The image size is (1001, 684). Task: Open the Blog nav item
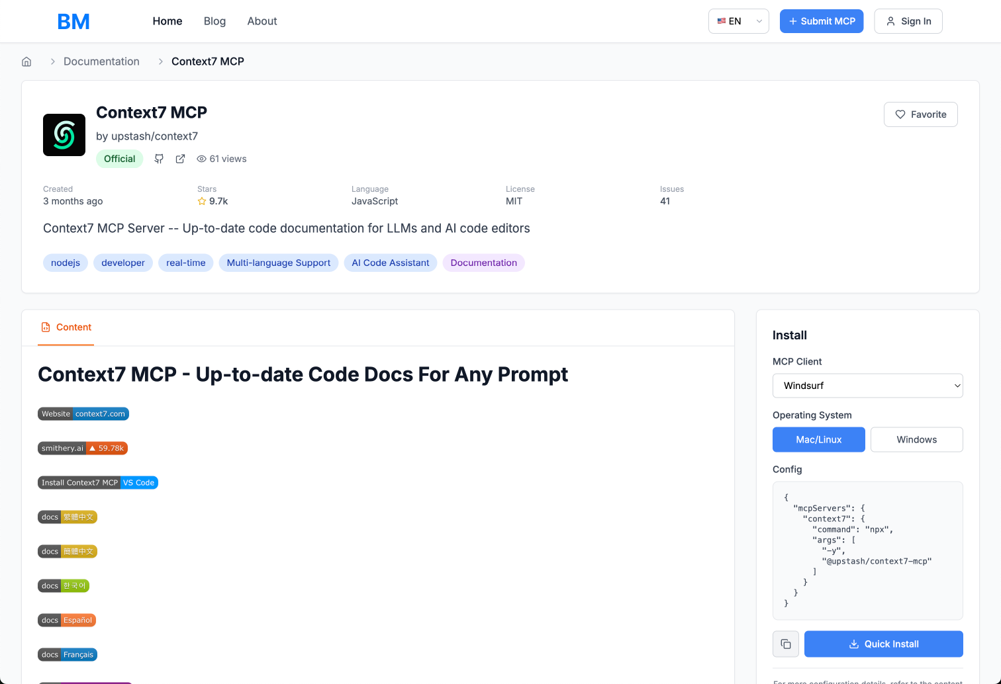(x=215, y=21)
